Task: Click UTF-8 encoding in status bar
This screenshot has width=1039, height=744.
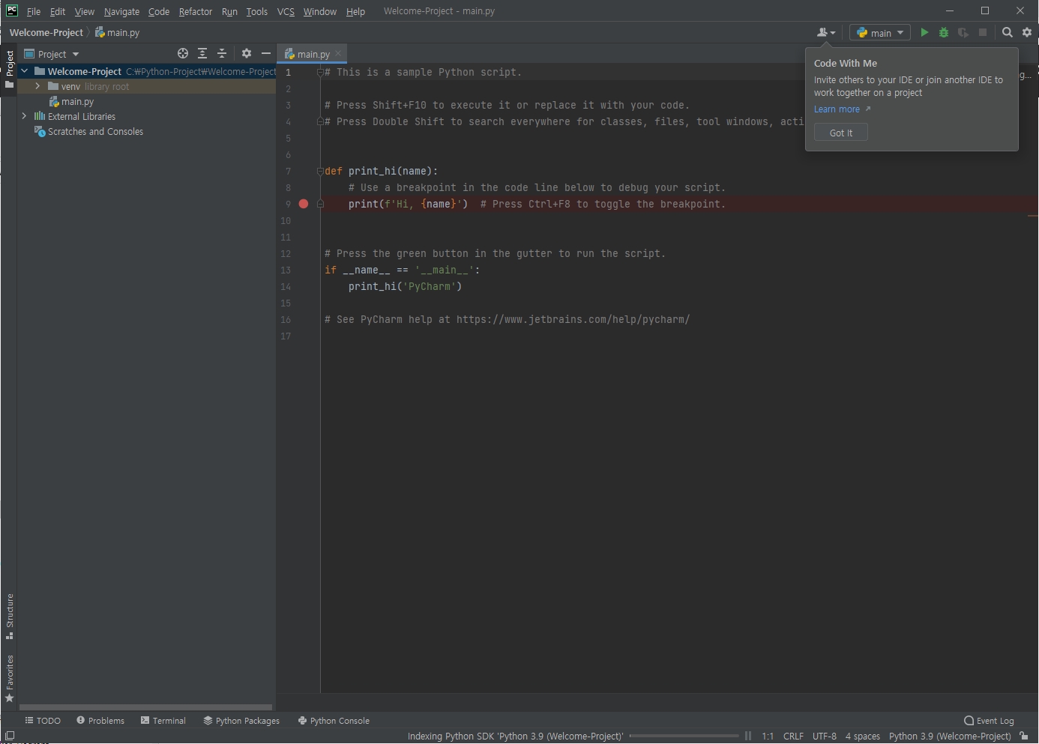Action: 825,736
